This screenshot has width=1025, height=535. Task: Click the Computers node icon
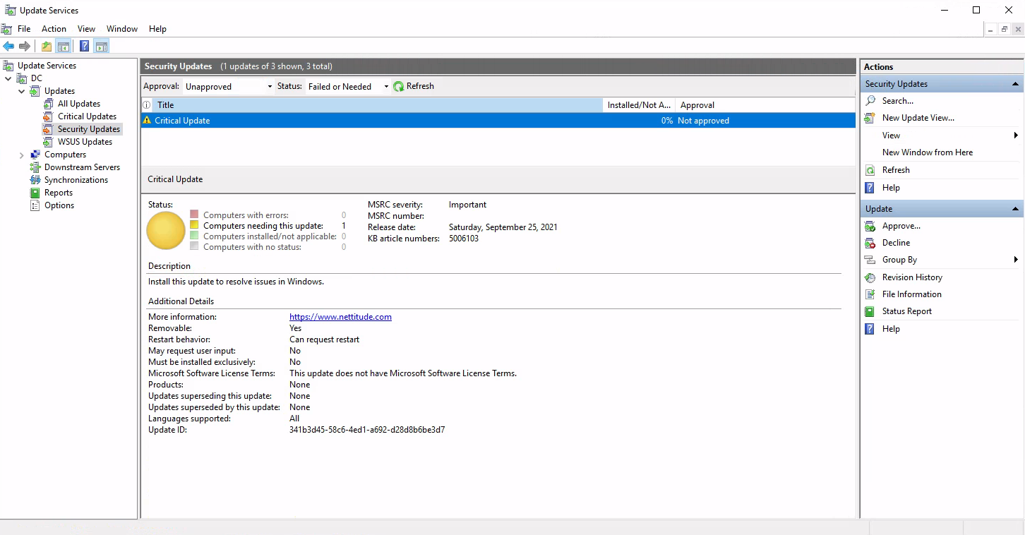[35, 155]
